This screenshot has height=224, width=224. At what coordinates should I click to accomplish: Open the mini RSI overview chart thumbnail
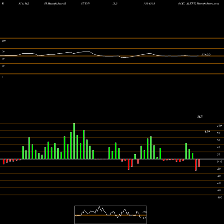[x=111, y=215]
